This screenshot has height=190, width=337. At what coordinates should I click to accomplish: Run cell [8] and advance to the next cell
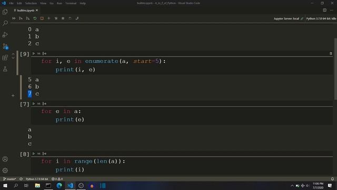(44, 154)
